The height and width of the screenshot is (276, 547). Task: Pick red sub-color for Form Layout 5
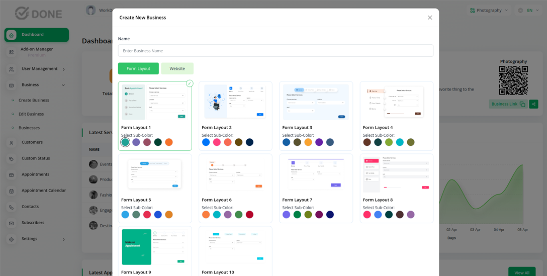pyautogui.click(x=147, y=215)
